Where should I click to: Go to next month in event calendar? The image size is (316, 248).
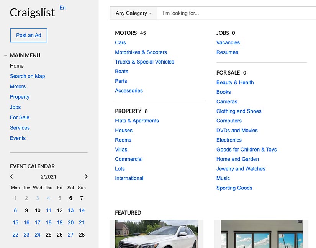tap(86, 176)
